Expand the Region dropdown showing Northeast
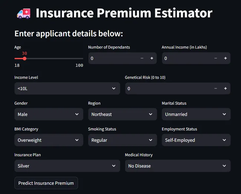Image resolution: width=241 pixels, height=194 pixels. click(x=122, y=114)
